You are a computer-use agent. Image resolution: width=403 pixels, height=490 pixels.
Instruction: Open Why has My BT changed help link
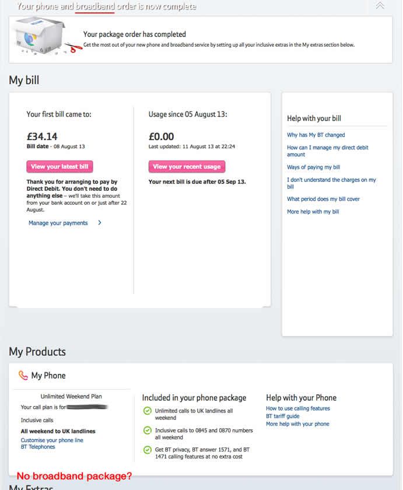[x=316, y=135]
